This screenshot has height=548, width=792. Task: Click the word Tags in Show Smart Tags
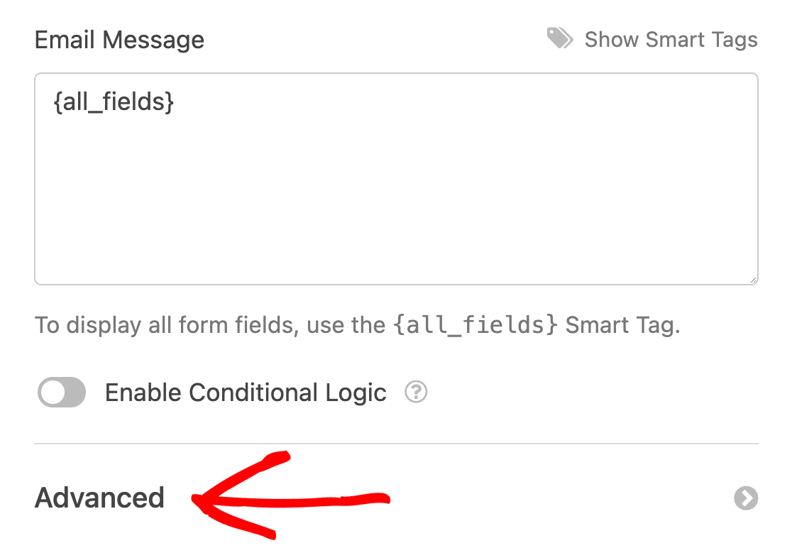[x=734, y=40]
